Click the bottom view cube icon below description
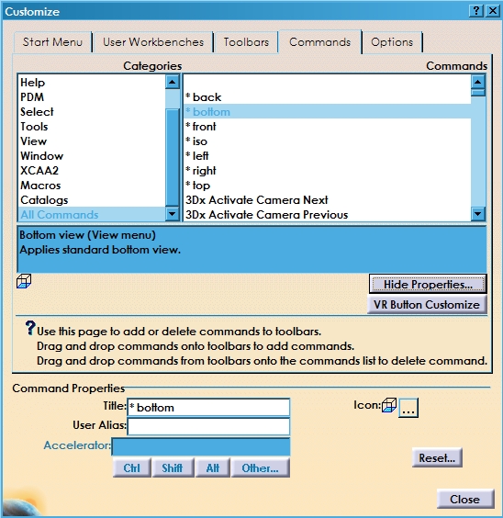Screen dimensions: 503x518 click(x=24, y=281)
